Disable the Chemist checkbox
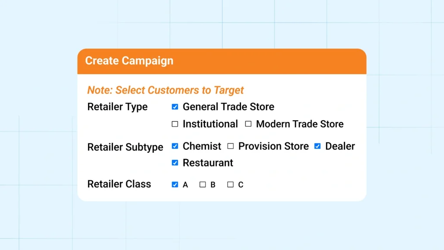The width and height of the screenshot is (444, 250). point(175,146)
